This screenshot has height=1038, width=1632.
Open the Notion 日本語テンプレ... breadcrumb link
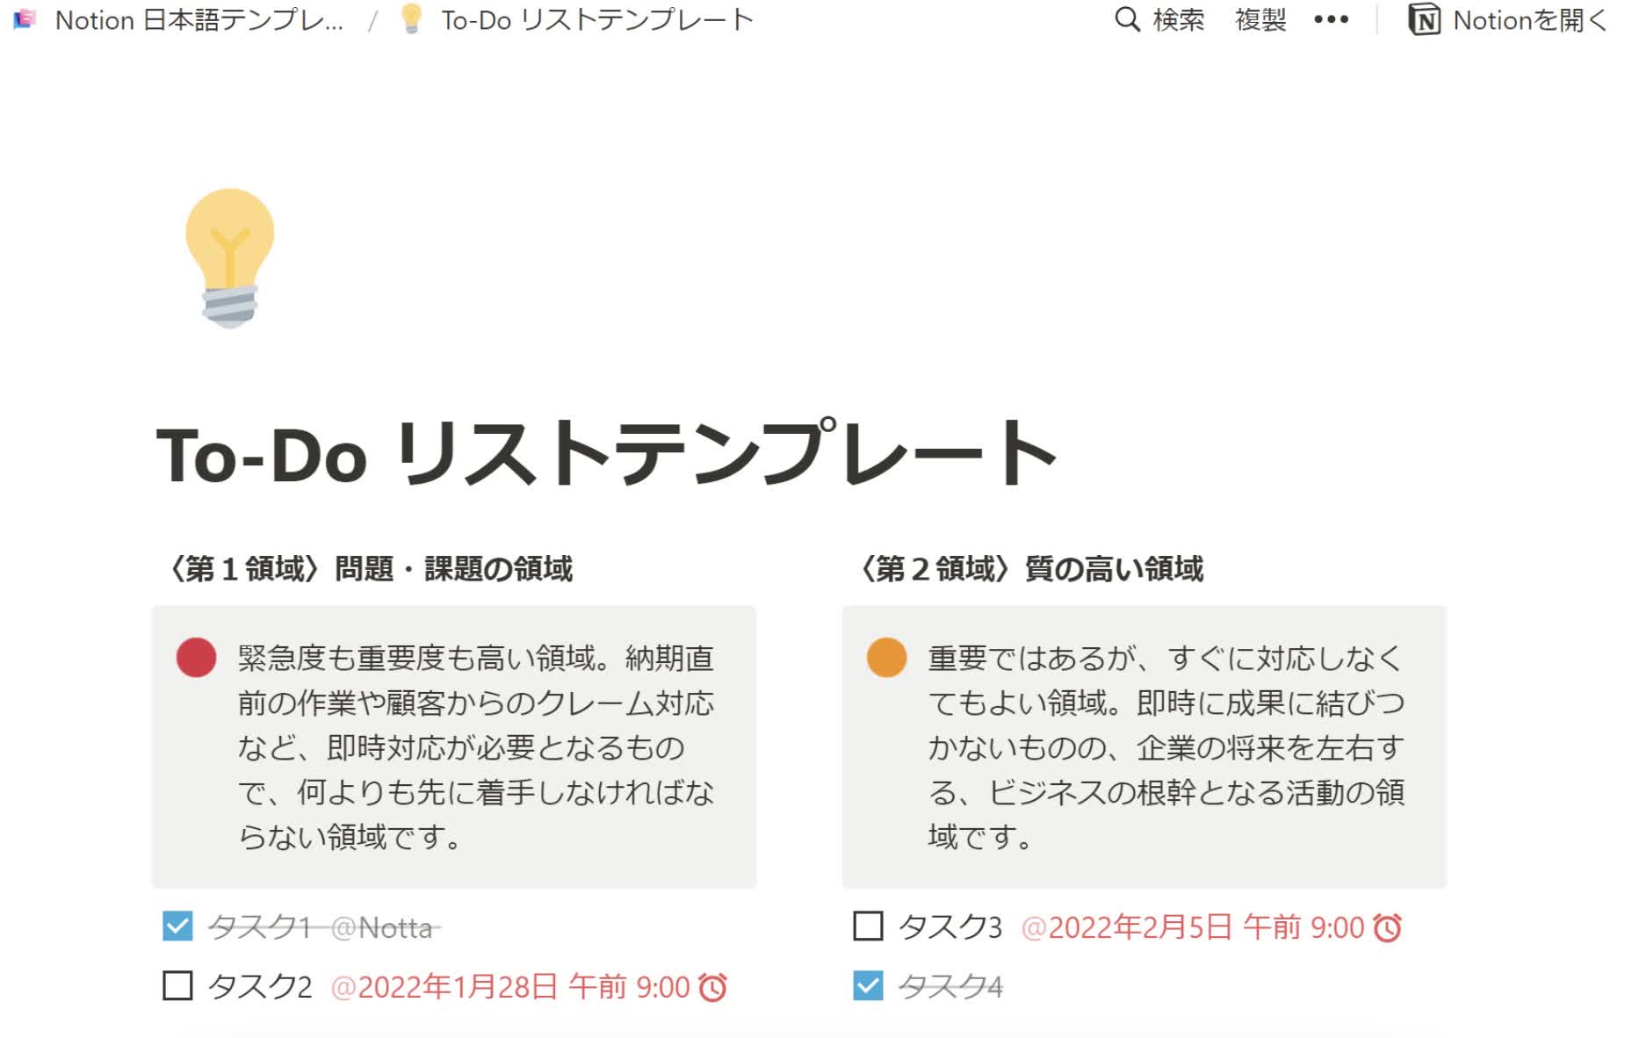[x=199, y=19]
